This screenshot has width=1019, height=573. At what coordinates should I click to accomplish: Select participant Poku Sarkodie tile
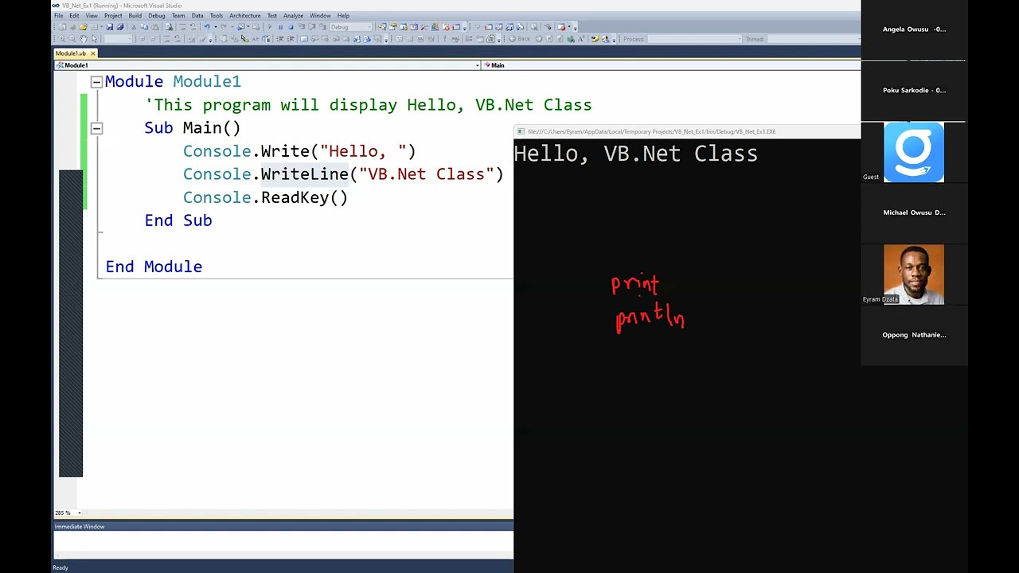[x=914, y=91]
